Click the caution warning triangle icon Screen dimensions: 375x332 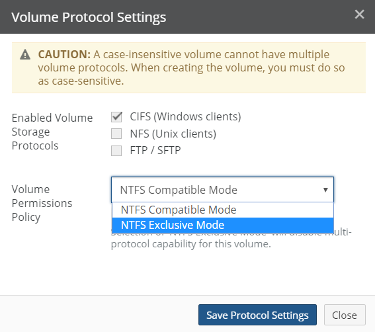tap(25, 54)
